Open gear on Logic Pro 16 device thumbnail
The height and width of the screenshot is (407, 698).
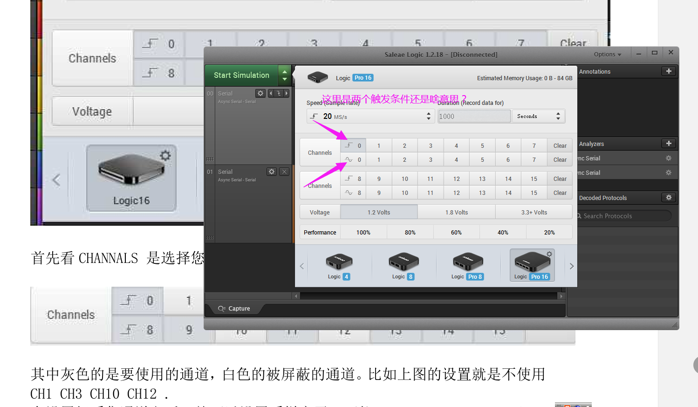[x=549, y=254]
